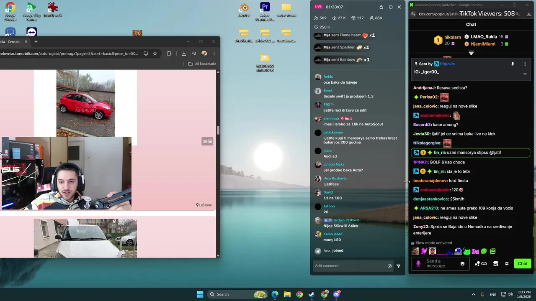Open Chrome extensions puzzle icon
This screenshot has height=301, width=536.
[x=169, y=54]
